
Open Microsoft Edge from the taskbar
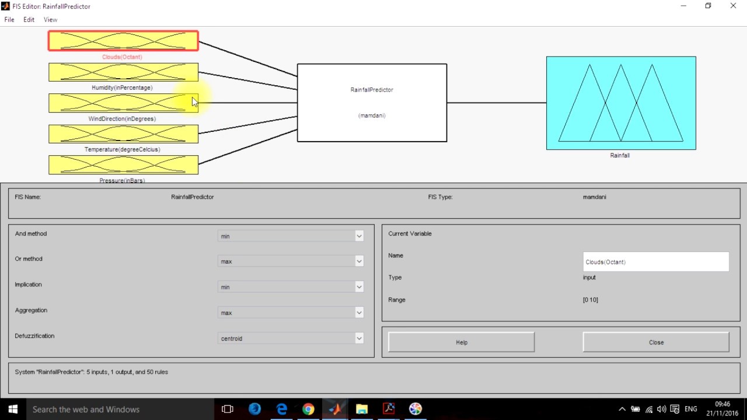coord(281,409)
